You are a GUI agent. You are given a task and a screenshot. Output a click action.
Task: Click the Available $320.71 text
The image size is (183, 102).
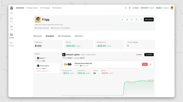point(79,58)
